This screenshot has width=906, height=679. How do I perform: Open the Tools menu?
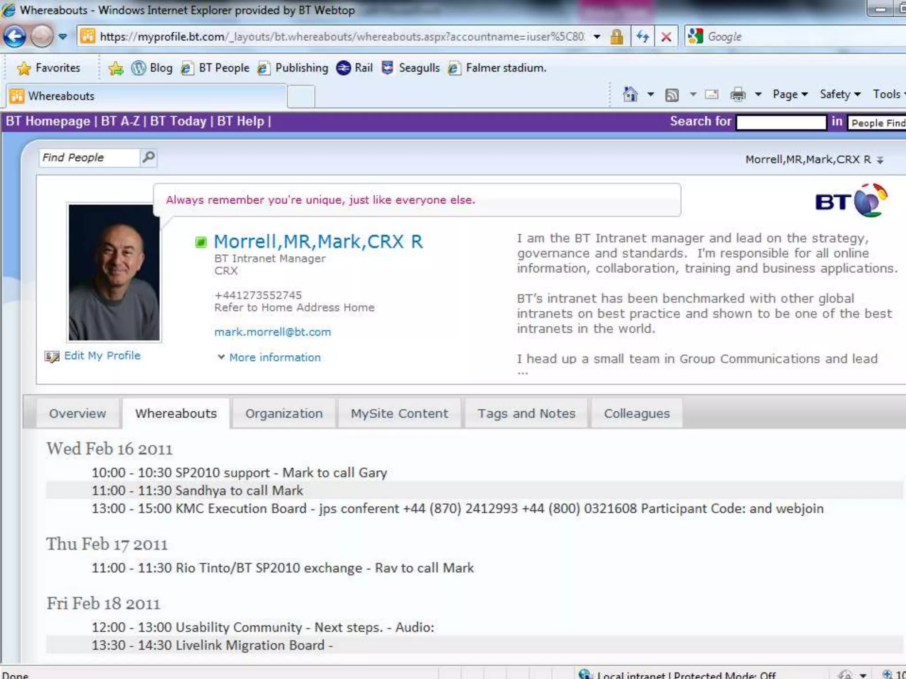[888, 94]
